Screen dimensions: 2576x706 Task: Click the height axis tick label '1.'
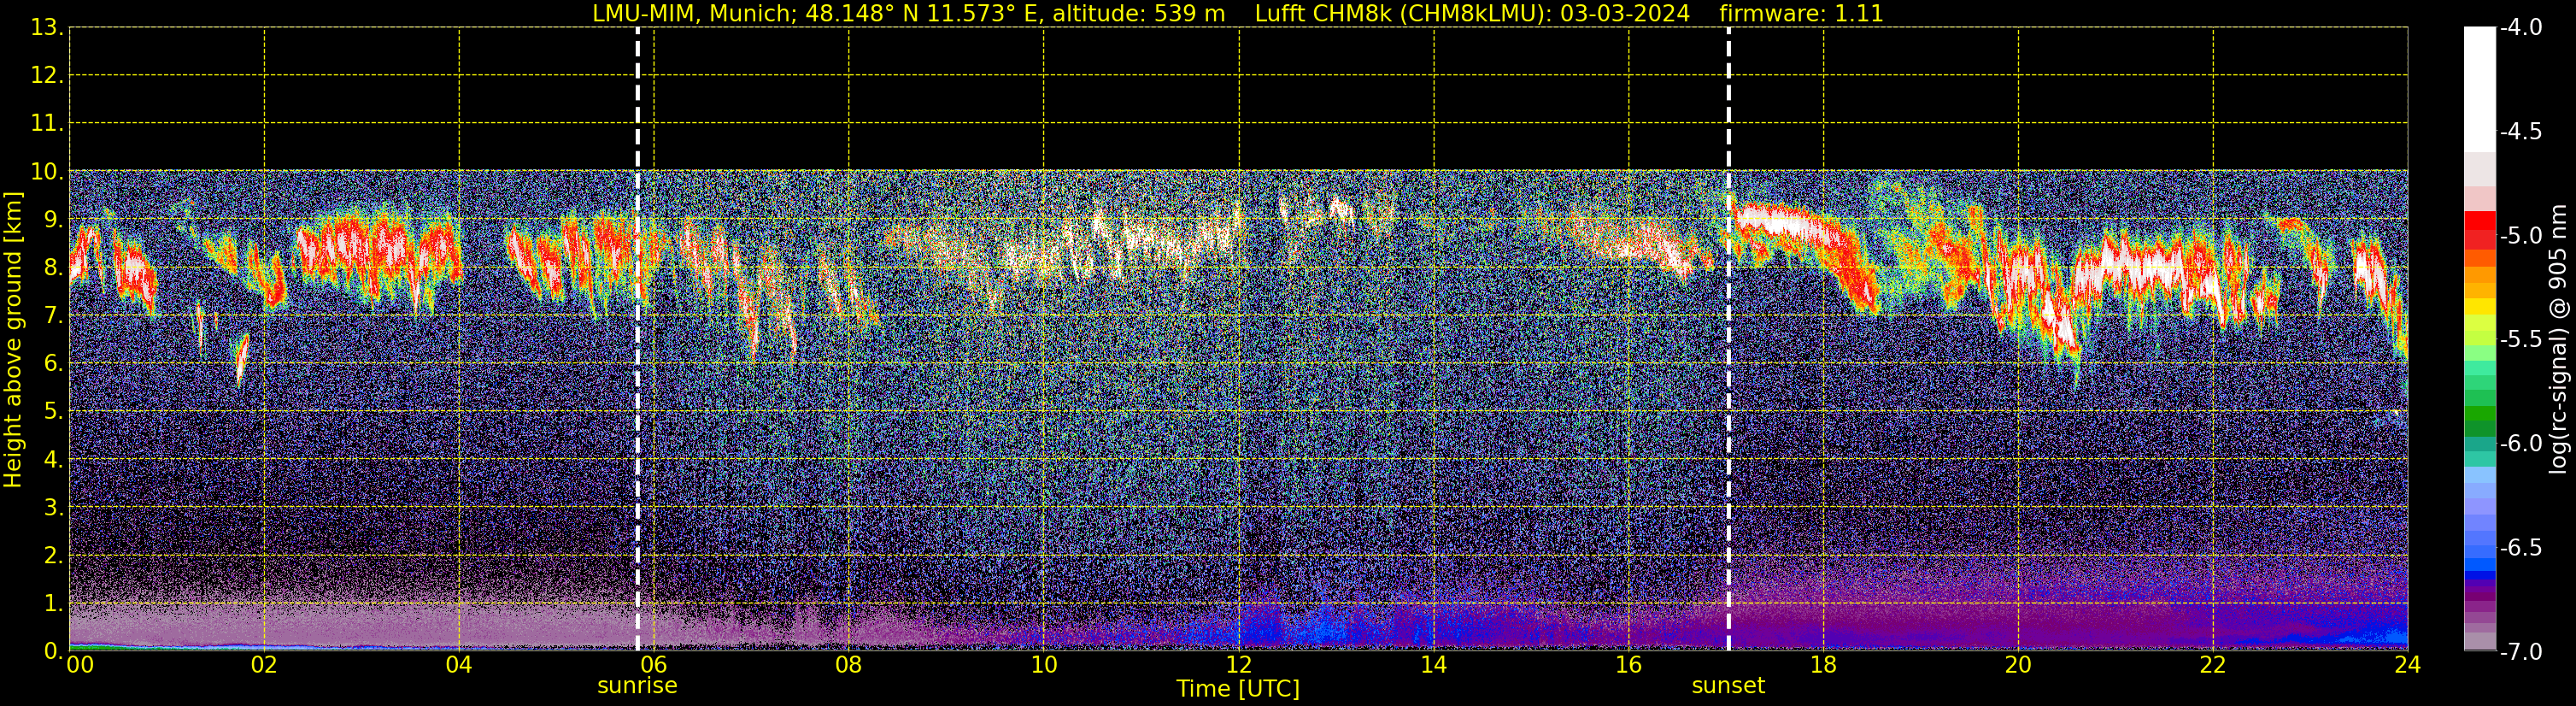pyautogui.click(x=53, y=604)
